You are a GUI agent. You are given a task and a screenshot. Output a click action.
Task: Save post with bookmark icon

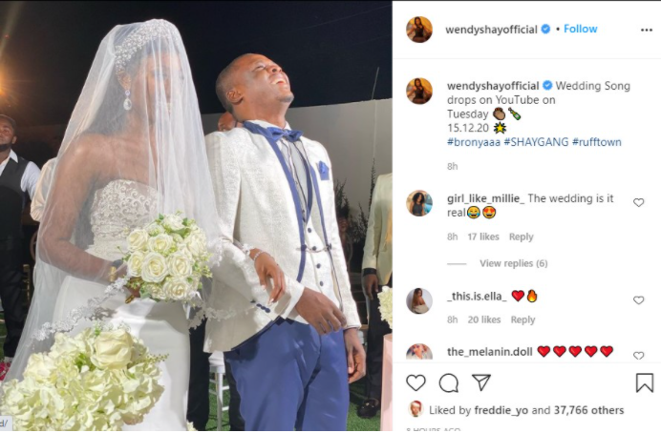(x=644, y=382)
